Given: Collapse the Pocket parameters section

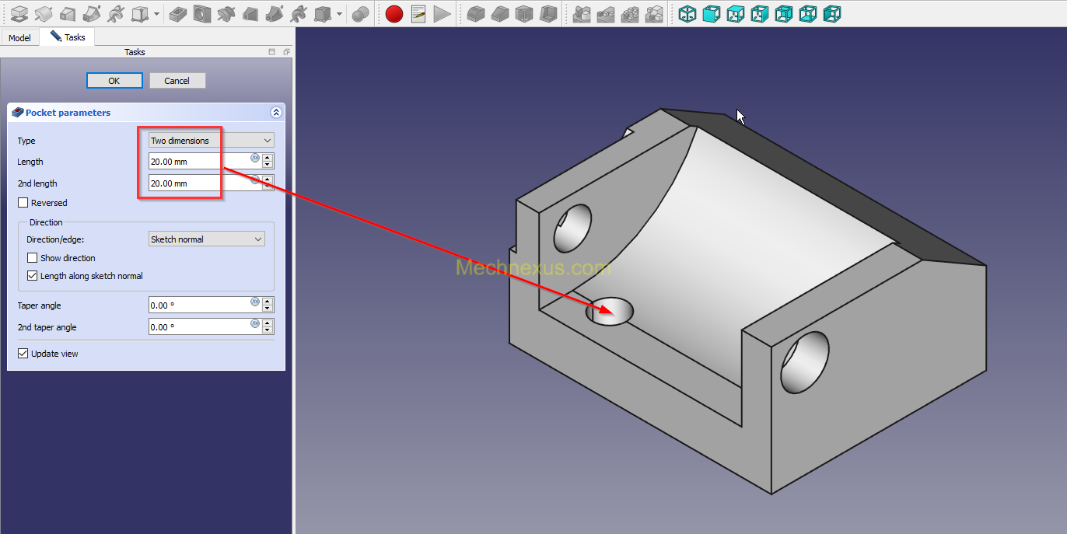Looking at the screenshot, I should pos(275,113).
